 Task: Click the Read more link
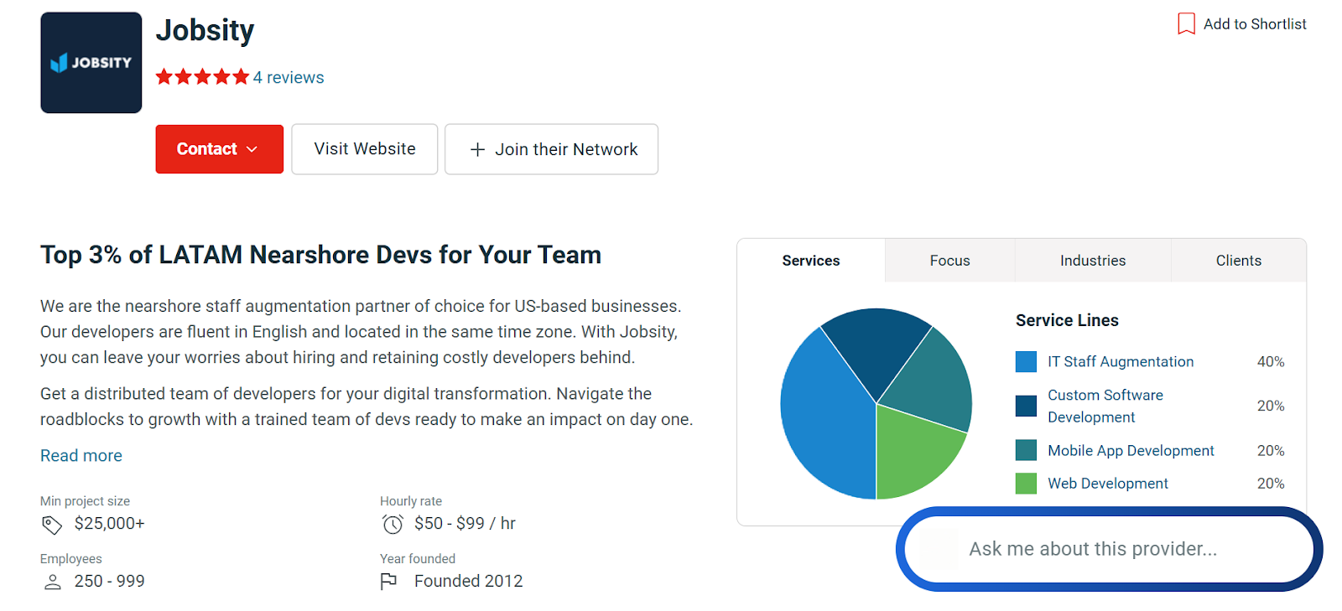(81, 455)
